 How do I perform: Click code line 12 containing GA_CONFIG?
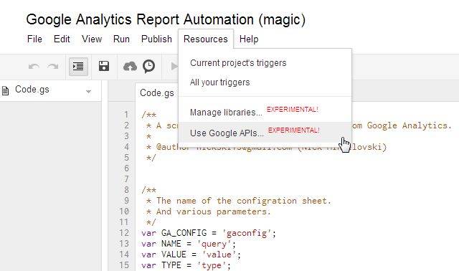pyautogui.click(x=209, y=233)
